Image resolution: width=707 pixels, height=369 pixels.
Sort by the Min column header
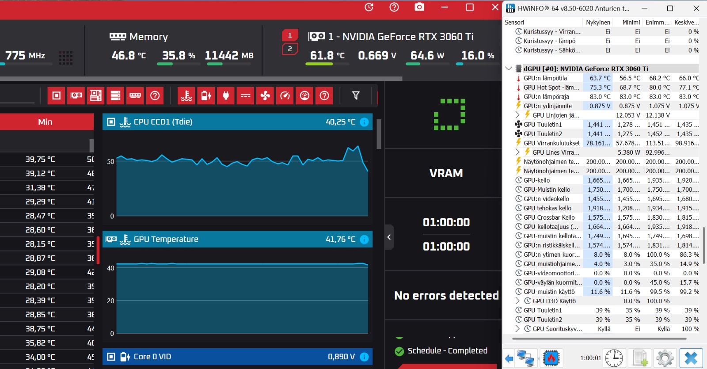pyautogui.click(x=45, y=122)
